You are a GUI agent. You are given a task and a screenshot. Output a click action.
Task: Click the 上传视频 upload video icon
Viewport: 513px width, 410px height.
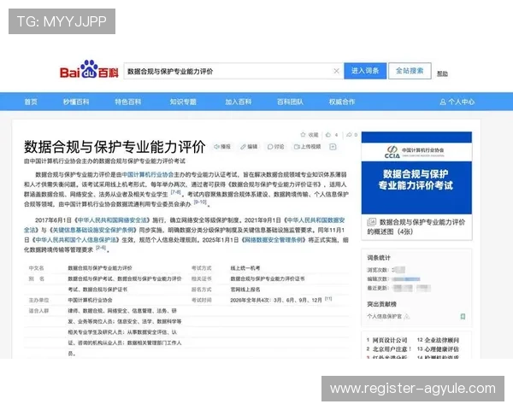pyautogui.click(x=297, y=147)
